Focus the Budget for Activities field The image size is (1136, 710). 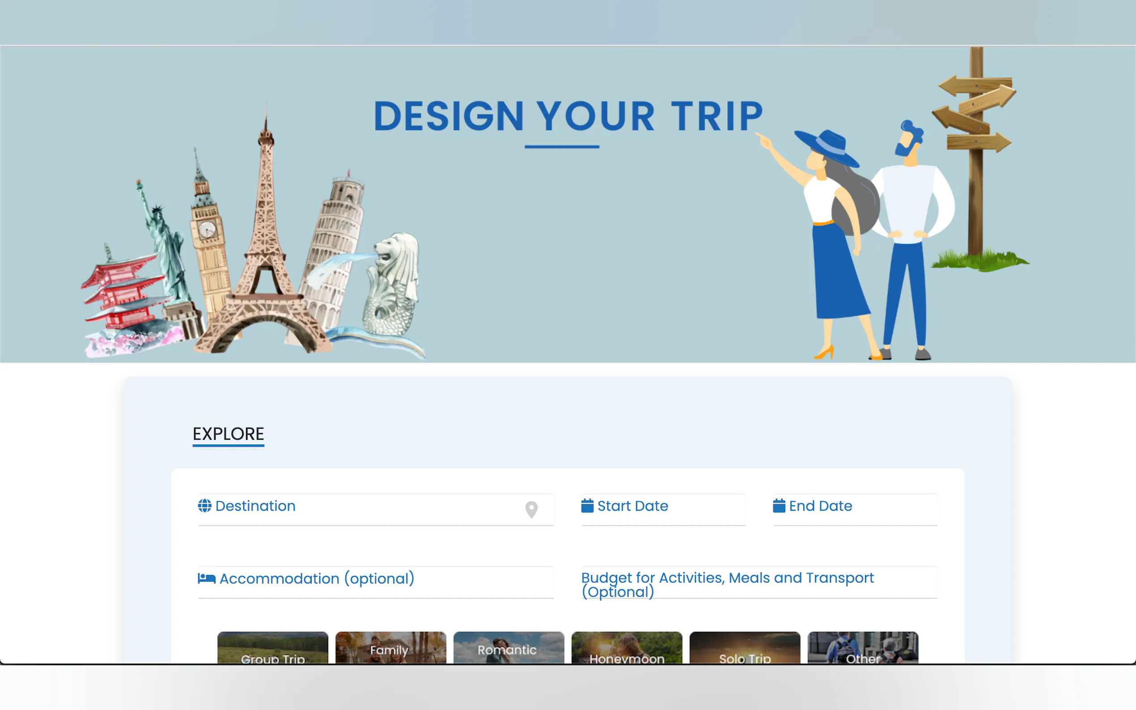click(x=759, y=582)
